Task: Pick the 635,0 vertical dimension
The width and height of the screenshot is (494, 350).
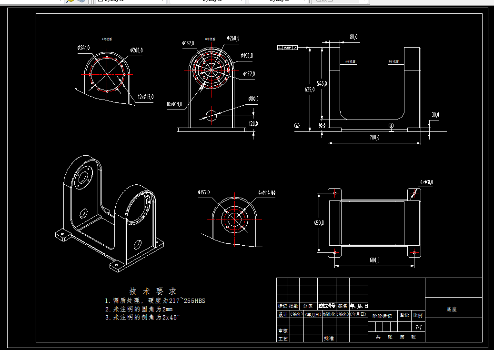Action: pos(309,90)
